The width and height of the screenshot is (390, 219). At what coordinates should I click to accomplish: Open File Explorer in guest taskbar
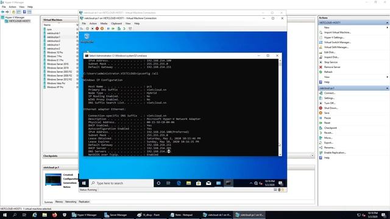(188, 183)
